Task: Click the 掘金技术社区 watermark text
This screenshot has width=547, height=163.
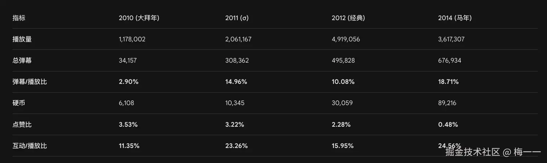Action: pos(473,152)
